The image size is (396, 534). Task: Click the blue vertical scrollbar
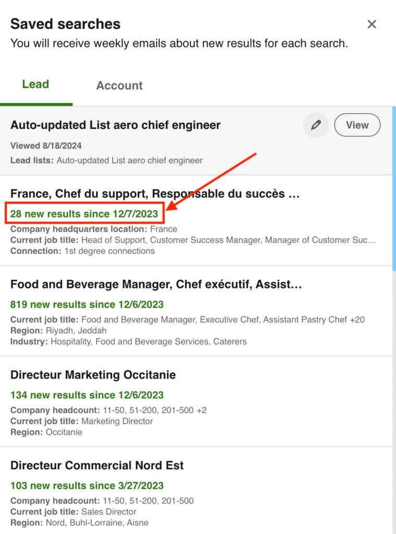[x=394, y=188]
